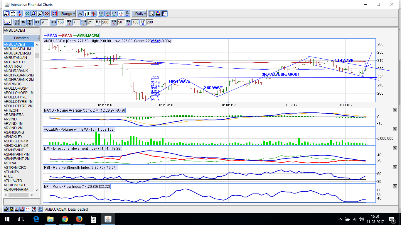This screenshot has width=401, height=225.
Task: Open the Range dropdown
Action: pos(67,13)
